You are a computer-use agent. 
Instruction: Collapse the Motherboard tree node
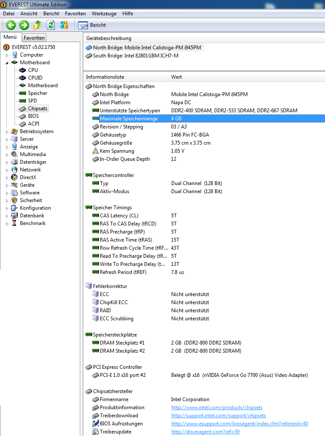pyautogui.click(x=7, y=63)
